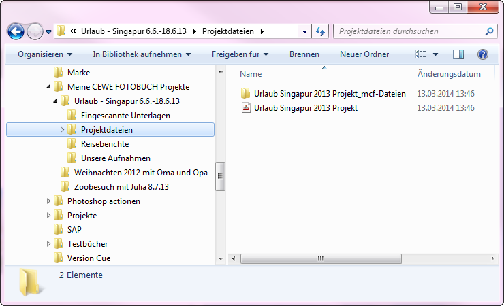Go back with the blue Back arrow
This screenshot has width=504, height=306.
pyautogui.click(x=16, y=32)
